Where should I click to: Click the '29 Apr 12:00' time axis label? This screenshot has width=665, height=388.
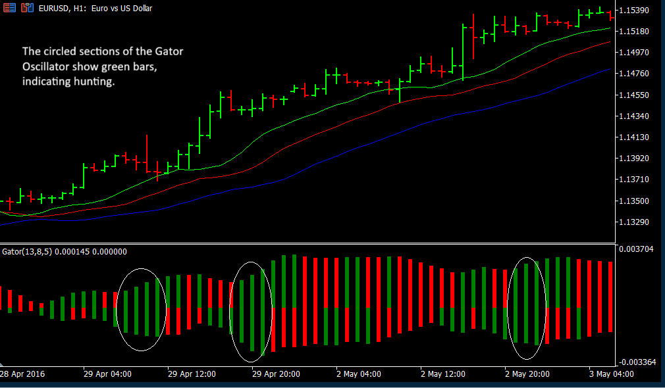point(192,374)
